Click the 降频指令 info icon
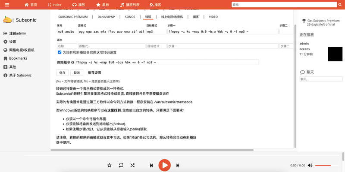Image resolution: width=345 pixels, height=172 pixels. coord(72,62)
